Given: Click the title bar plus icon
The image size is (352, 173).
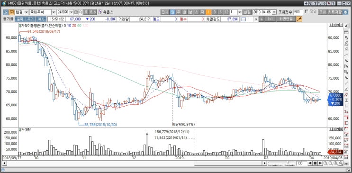Looking at the screenshot, I should 307,3.
